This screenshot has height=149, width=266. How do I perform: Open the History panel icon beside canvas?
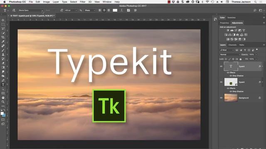215,19
